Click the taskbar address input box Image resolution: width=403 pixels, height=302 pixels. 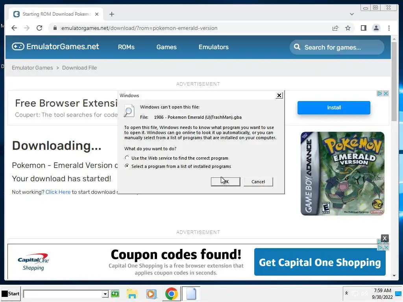pos(63,294)
